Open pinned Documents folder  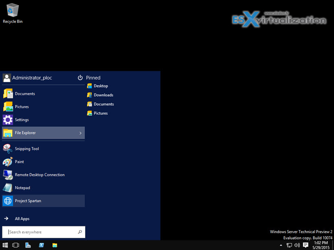click(x=100, y=104)
